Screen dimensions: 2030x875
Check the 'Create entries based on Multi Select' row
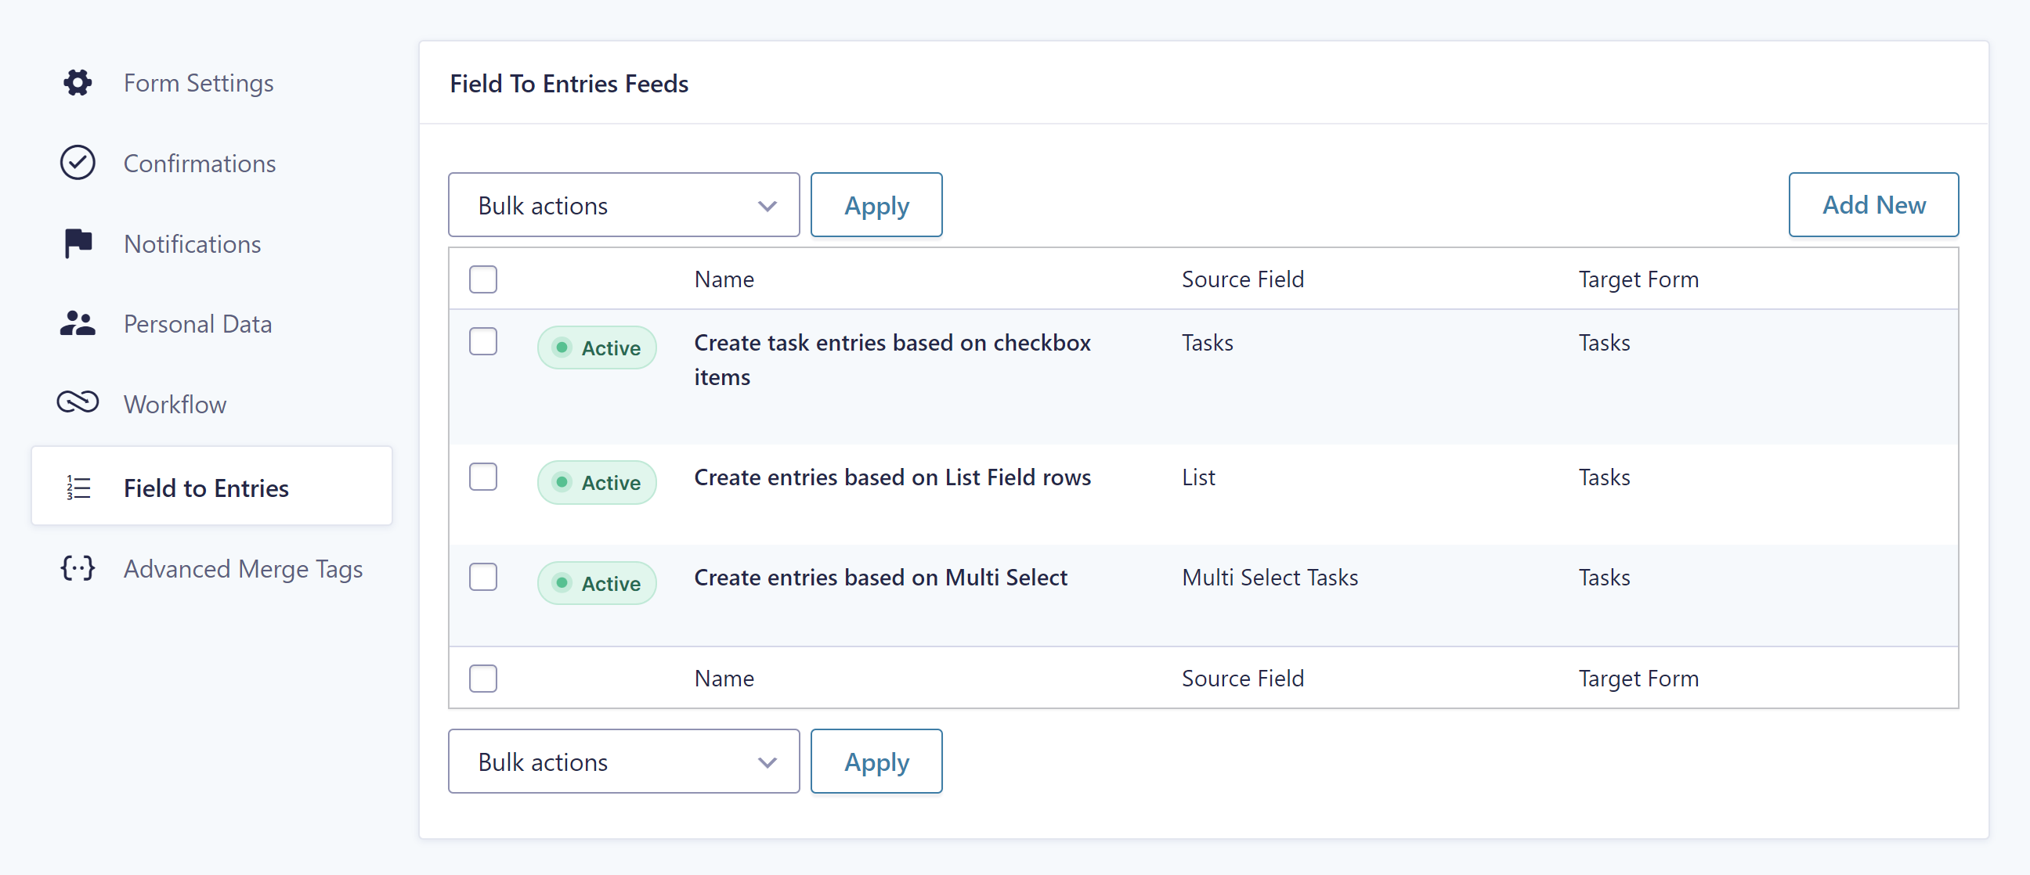[x=483, y=577]
